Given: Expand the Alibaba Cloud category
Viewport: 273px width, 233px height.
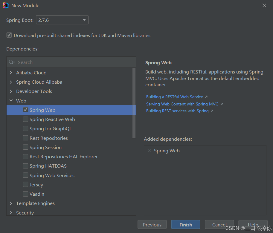Looking at the screenshot, I should [x=11, y=73].
